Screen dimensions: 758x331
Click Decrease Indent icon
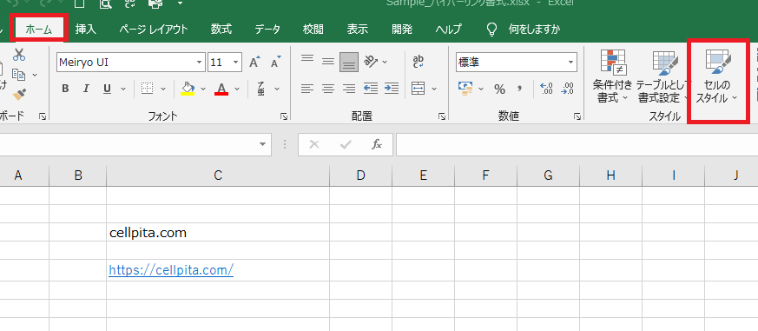click(370, 89)
